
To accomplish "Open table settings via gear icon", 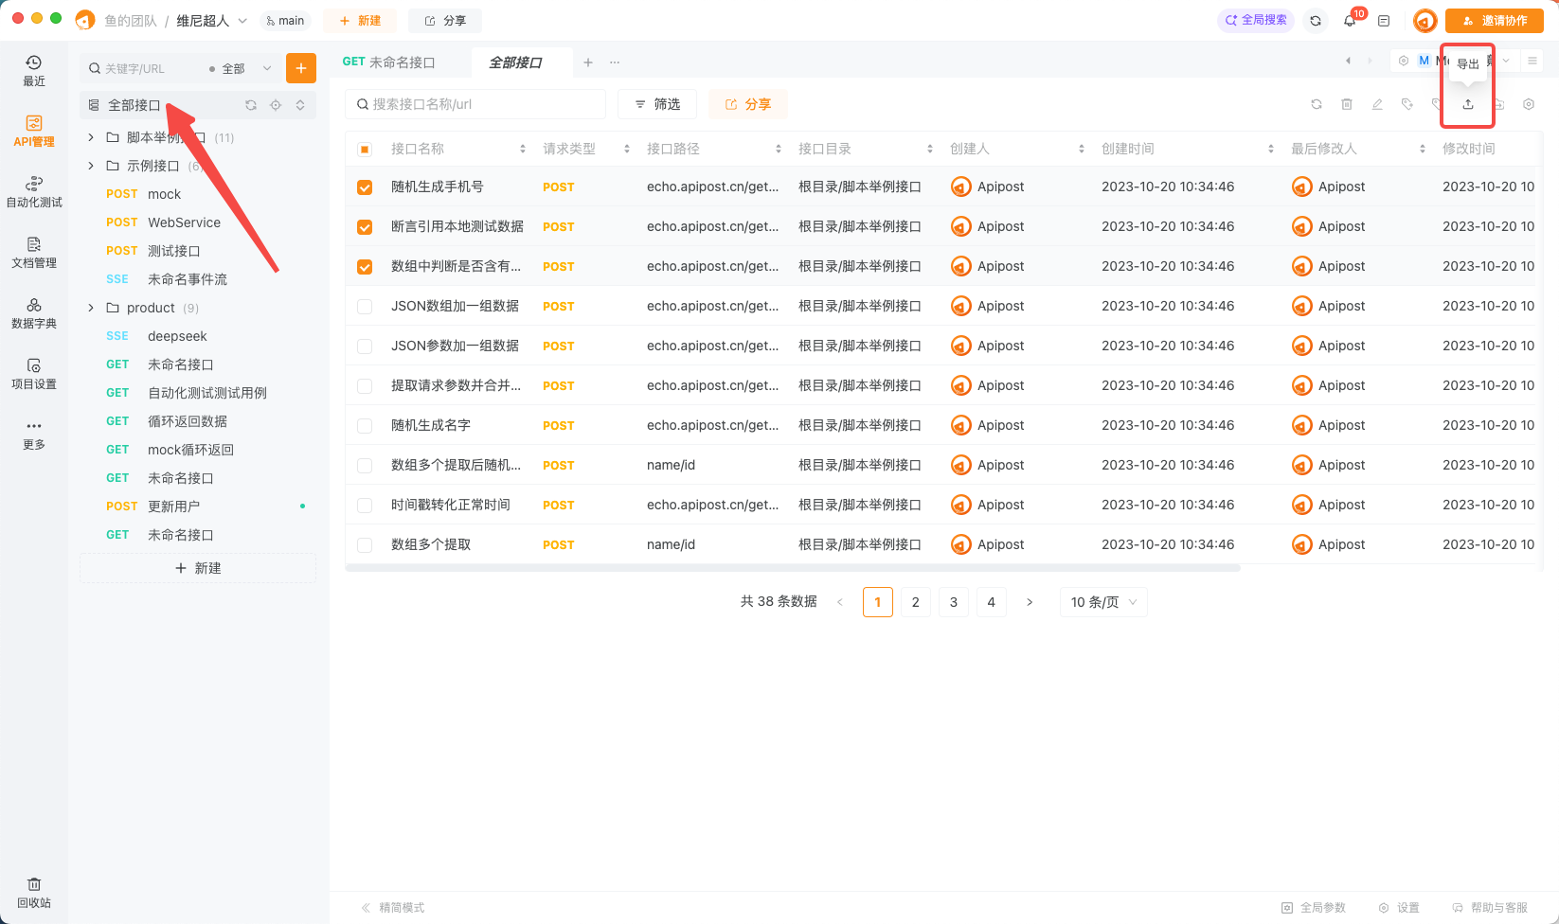I will pos(1528,104).
